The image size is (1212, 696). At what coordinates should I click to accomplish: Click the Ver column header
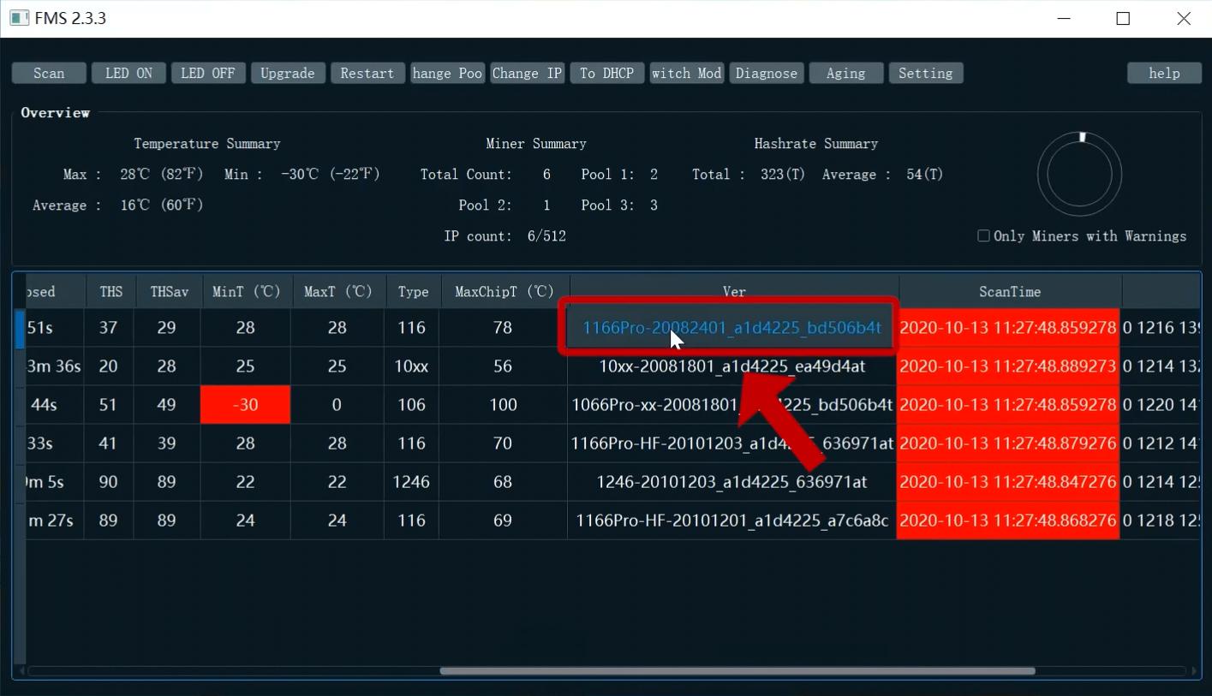tap(734, 292)
